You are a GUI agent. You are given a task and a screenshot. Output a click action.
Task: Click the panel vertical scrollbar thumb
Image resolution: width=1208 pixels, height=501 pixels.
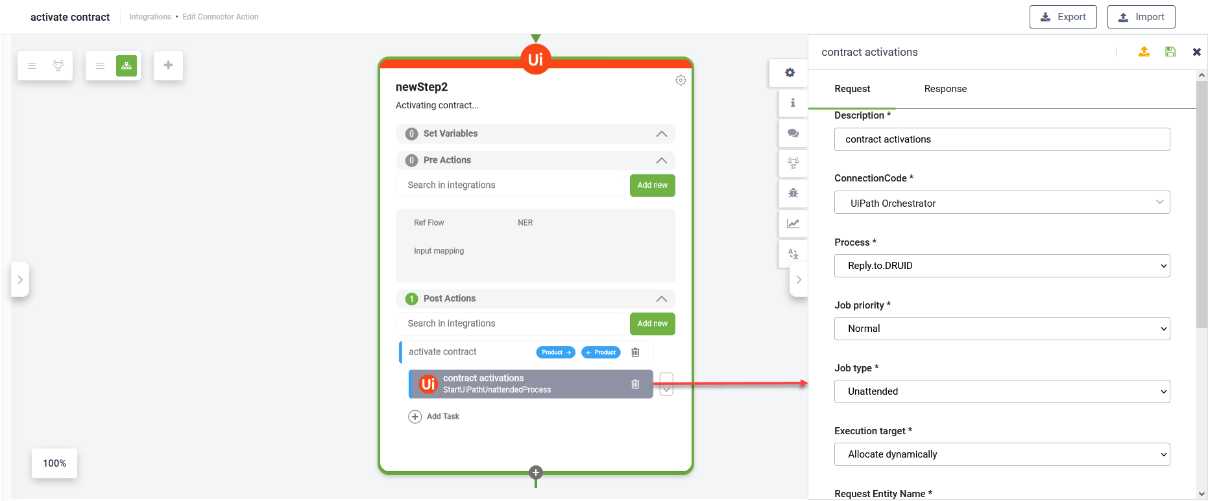point(1202,204)
